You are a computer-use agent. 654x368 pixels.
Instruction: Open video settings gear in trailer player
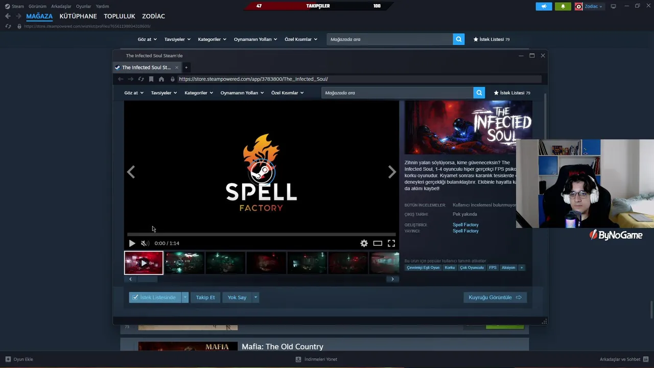[364, 243]
